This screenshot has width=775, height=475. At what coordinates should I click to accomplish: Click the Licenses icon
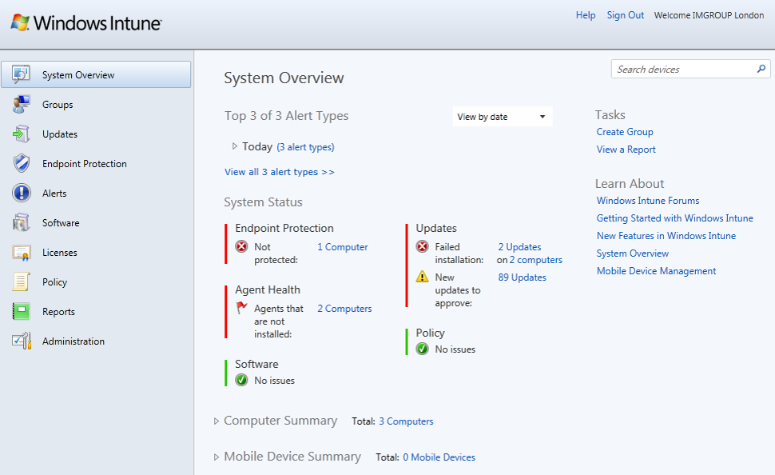22,252
